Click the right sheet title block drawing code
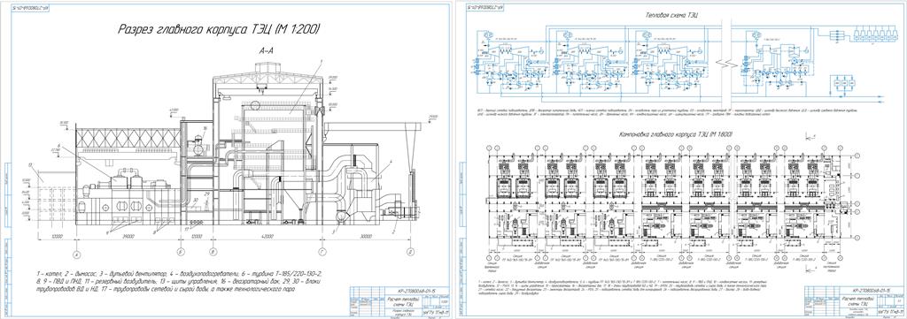907x319 pixels. click(x=872, y=290)
